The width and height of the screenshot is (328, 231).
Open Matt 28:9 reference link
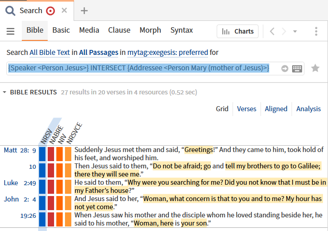pyautogui.click(x=20, y=150)
